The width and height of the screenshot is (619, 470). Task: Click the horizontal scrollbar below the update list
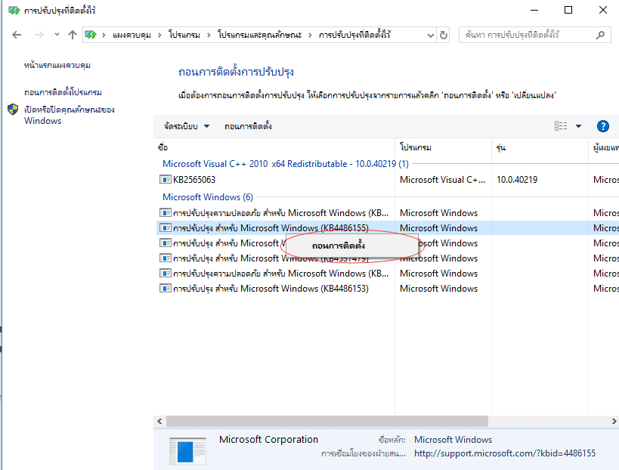point(317,421)
